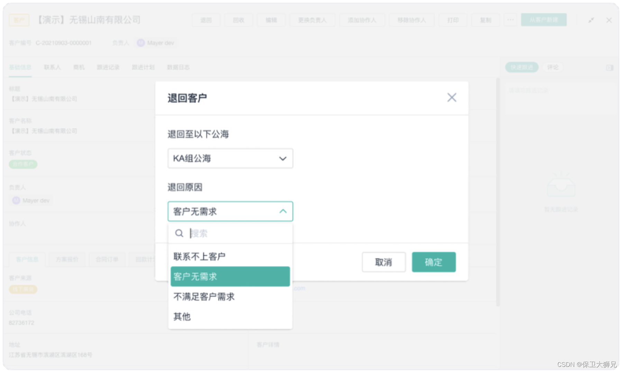
Task: Open the KA组公海 dropdown
Action: tap(230, 158)
